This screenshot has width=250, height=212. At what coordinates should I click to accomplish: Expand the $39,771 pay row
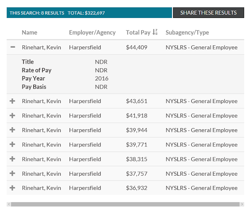point(12,144)
